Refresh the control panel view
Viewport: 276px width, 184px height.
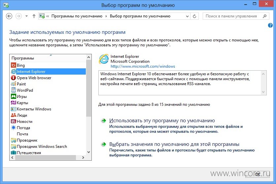click(x=194, y=16)
